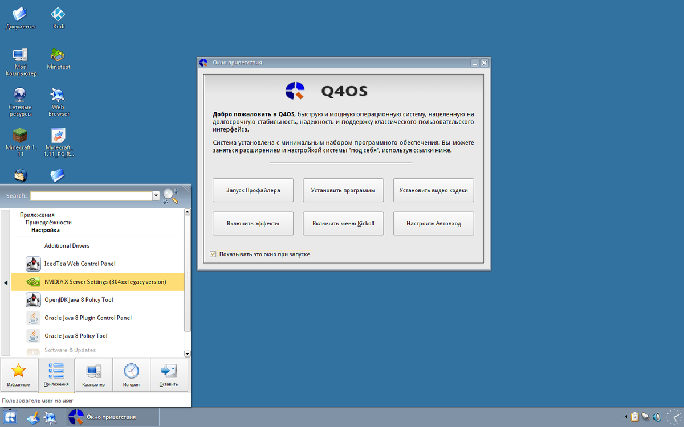The width and height of the screenshot is (684, 427).
Task: Click the Thunderbird mail icon on the desktop
Action: [x=21, y=175]
